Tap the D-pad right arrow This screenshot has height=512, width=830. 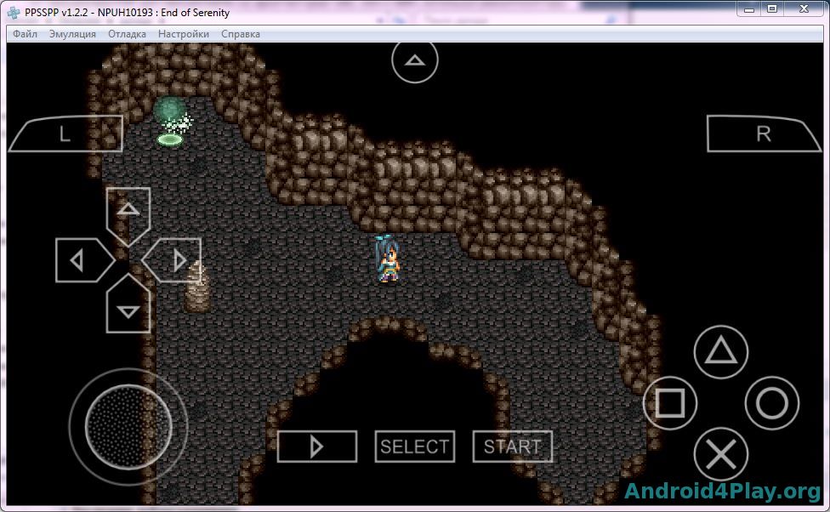(172, 260)
